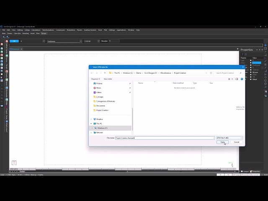Open the File menu
The width and height of the screenshot is (268, 201).
point(4,30)
